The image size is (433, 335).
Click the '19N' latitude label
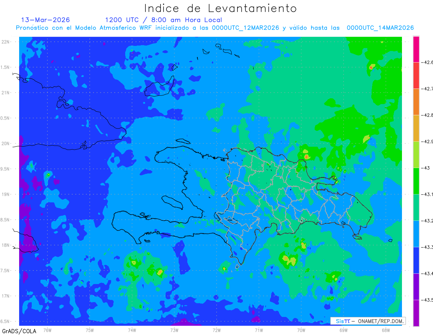[x=6, y=194]
